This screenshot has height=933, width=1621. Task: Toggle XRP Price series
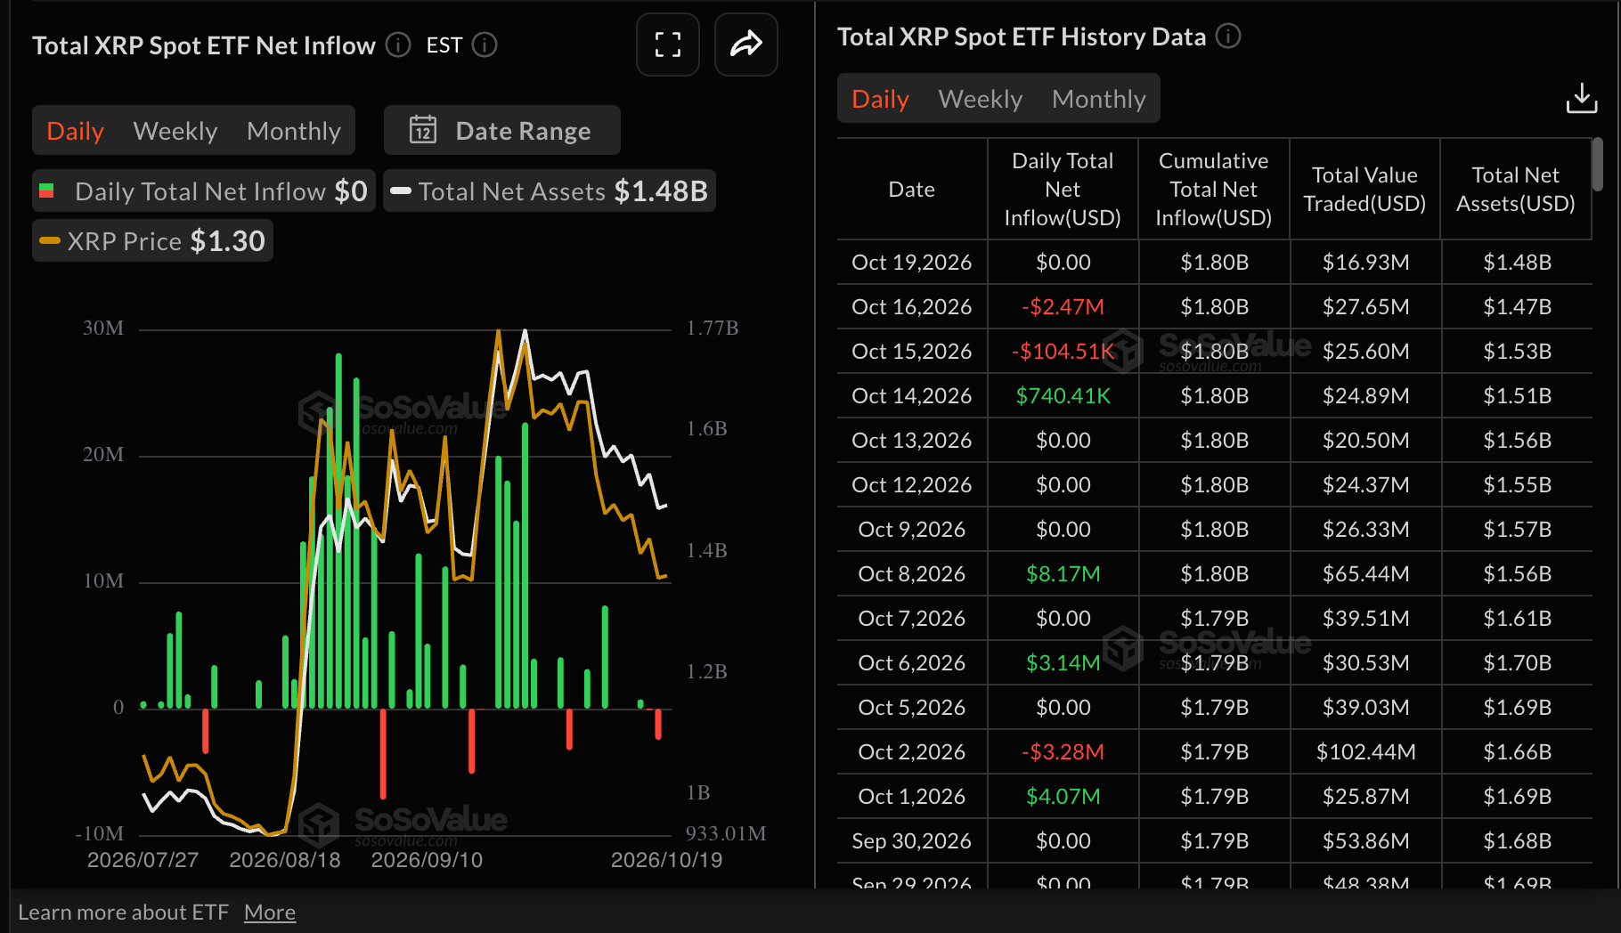pos(152,241)
